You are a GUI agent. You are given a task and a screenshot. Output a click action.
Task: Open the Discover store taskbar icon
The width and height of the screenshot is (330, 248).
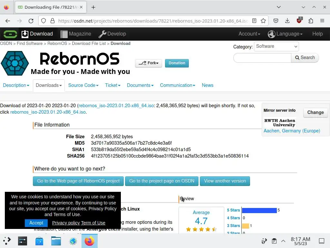click(39, 241)
